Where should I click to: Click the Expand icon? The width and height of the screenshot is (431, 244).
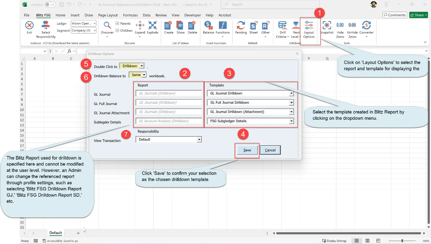click(x=140, y=25)
